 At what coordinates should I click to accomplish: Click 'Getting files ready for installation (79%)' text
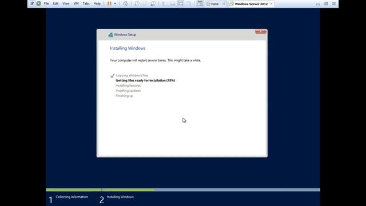click(145, 80)
